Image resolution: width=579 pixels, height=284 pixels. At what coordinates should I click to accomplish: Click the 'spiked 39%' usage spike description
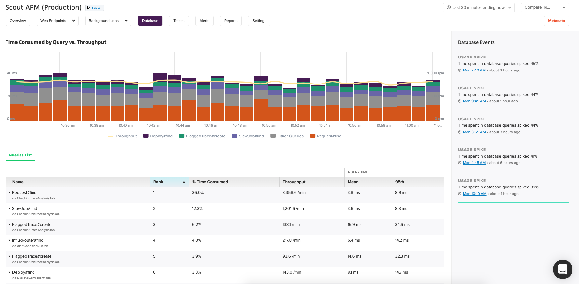pyautogui.click(x=498, y=187)
